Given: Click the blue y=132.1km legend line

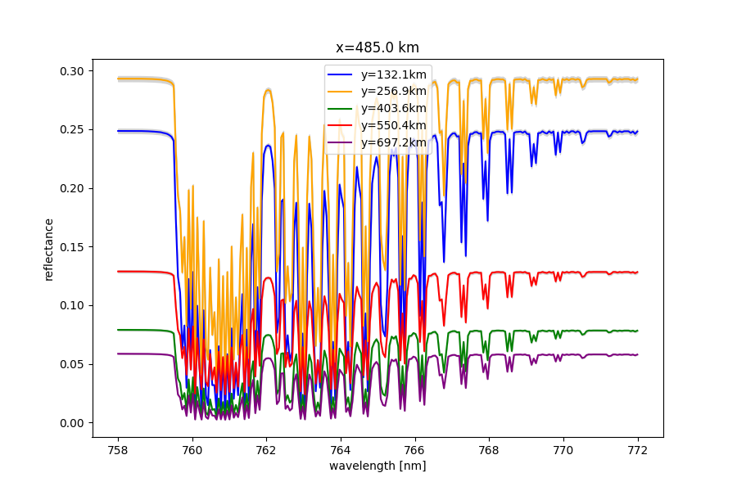Looking at the screenshot, I should coord(340,74).
